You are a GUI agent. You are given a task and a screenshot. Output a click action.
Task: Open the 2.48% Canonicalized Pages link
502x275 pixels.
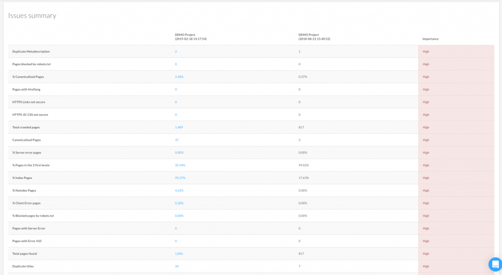point(179,77)
